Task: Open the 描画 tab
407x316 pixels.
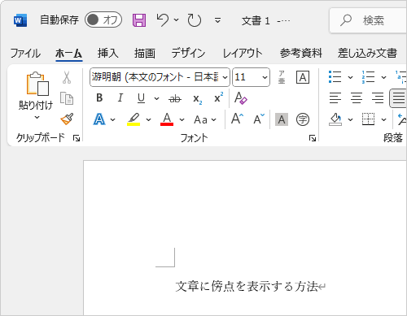Action: click(x=145, y=53)
